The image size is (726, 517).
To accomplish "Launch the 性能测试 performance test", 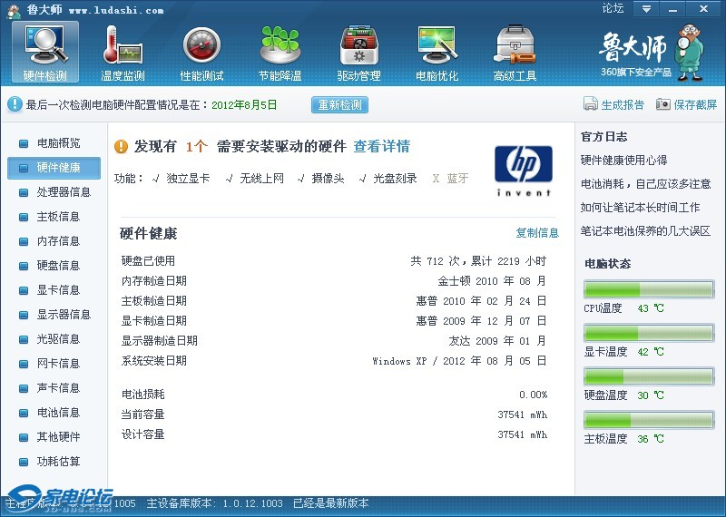I will pos(201,53).
